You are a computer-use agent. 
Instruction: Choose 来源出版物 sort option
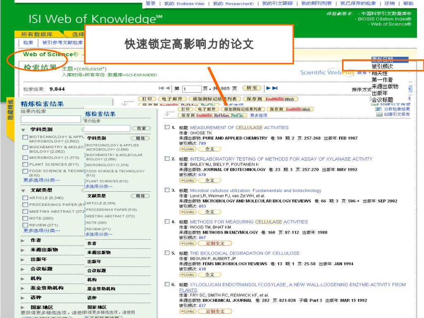(385, 87)
